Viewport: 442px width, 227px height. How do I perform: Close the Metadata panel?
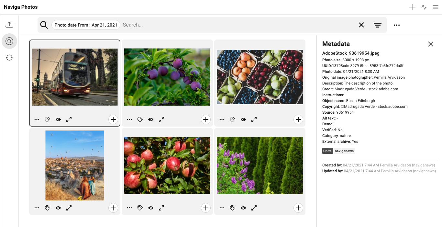430,44
